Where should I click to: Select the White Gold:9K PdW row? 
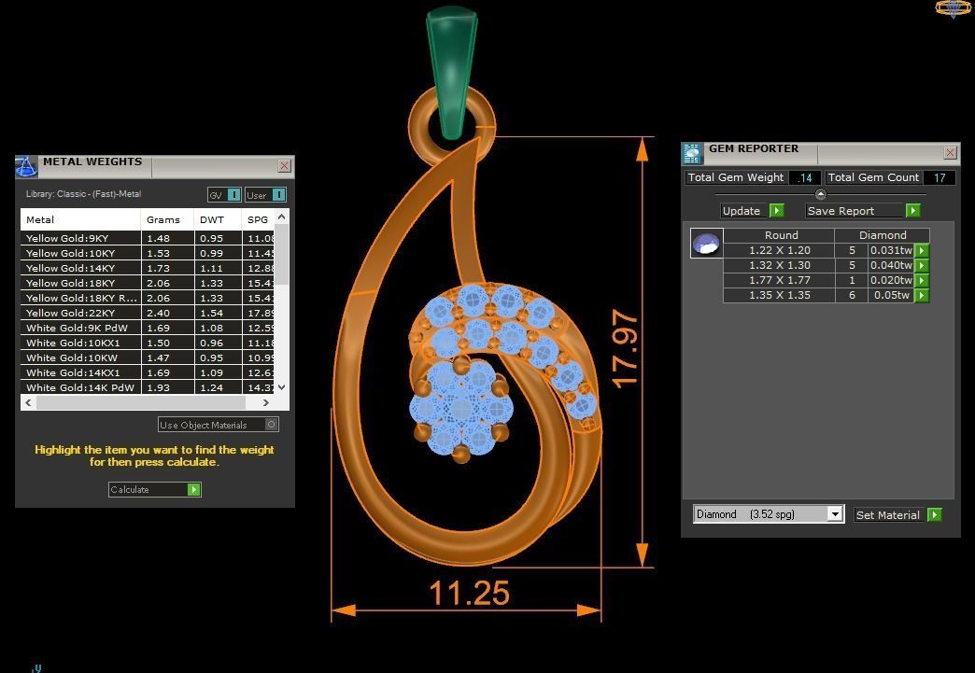148,328
